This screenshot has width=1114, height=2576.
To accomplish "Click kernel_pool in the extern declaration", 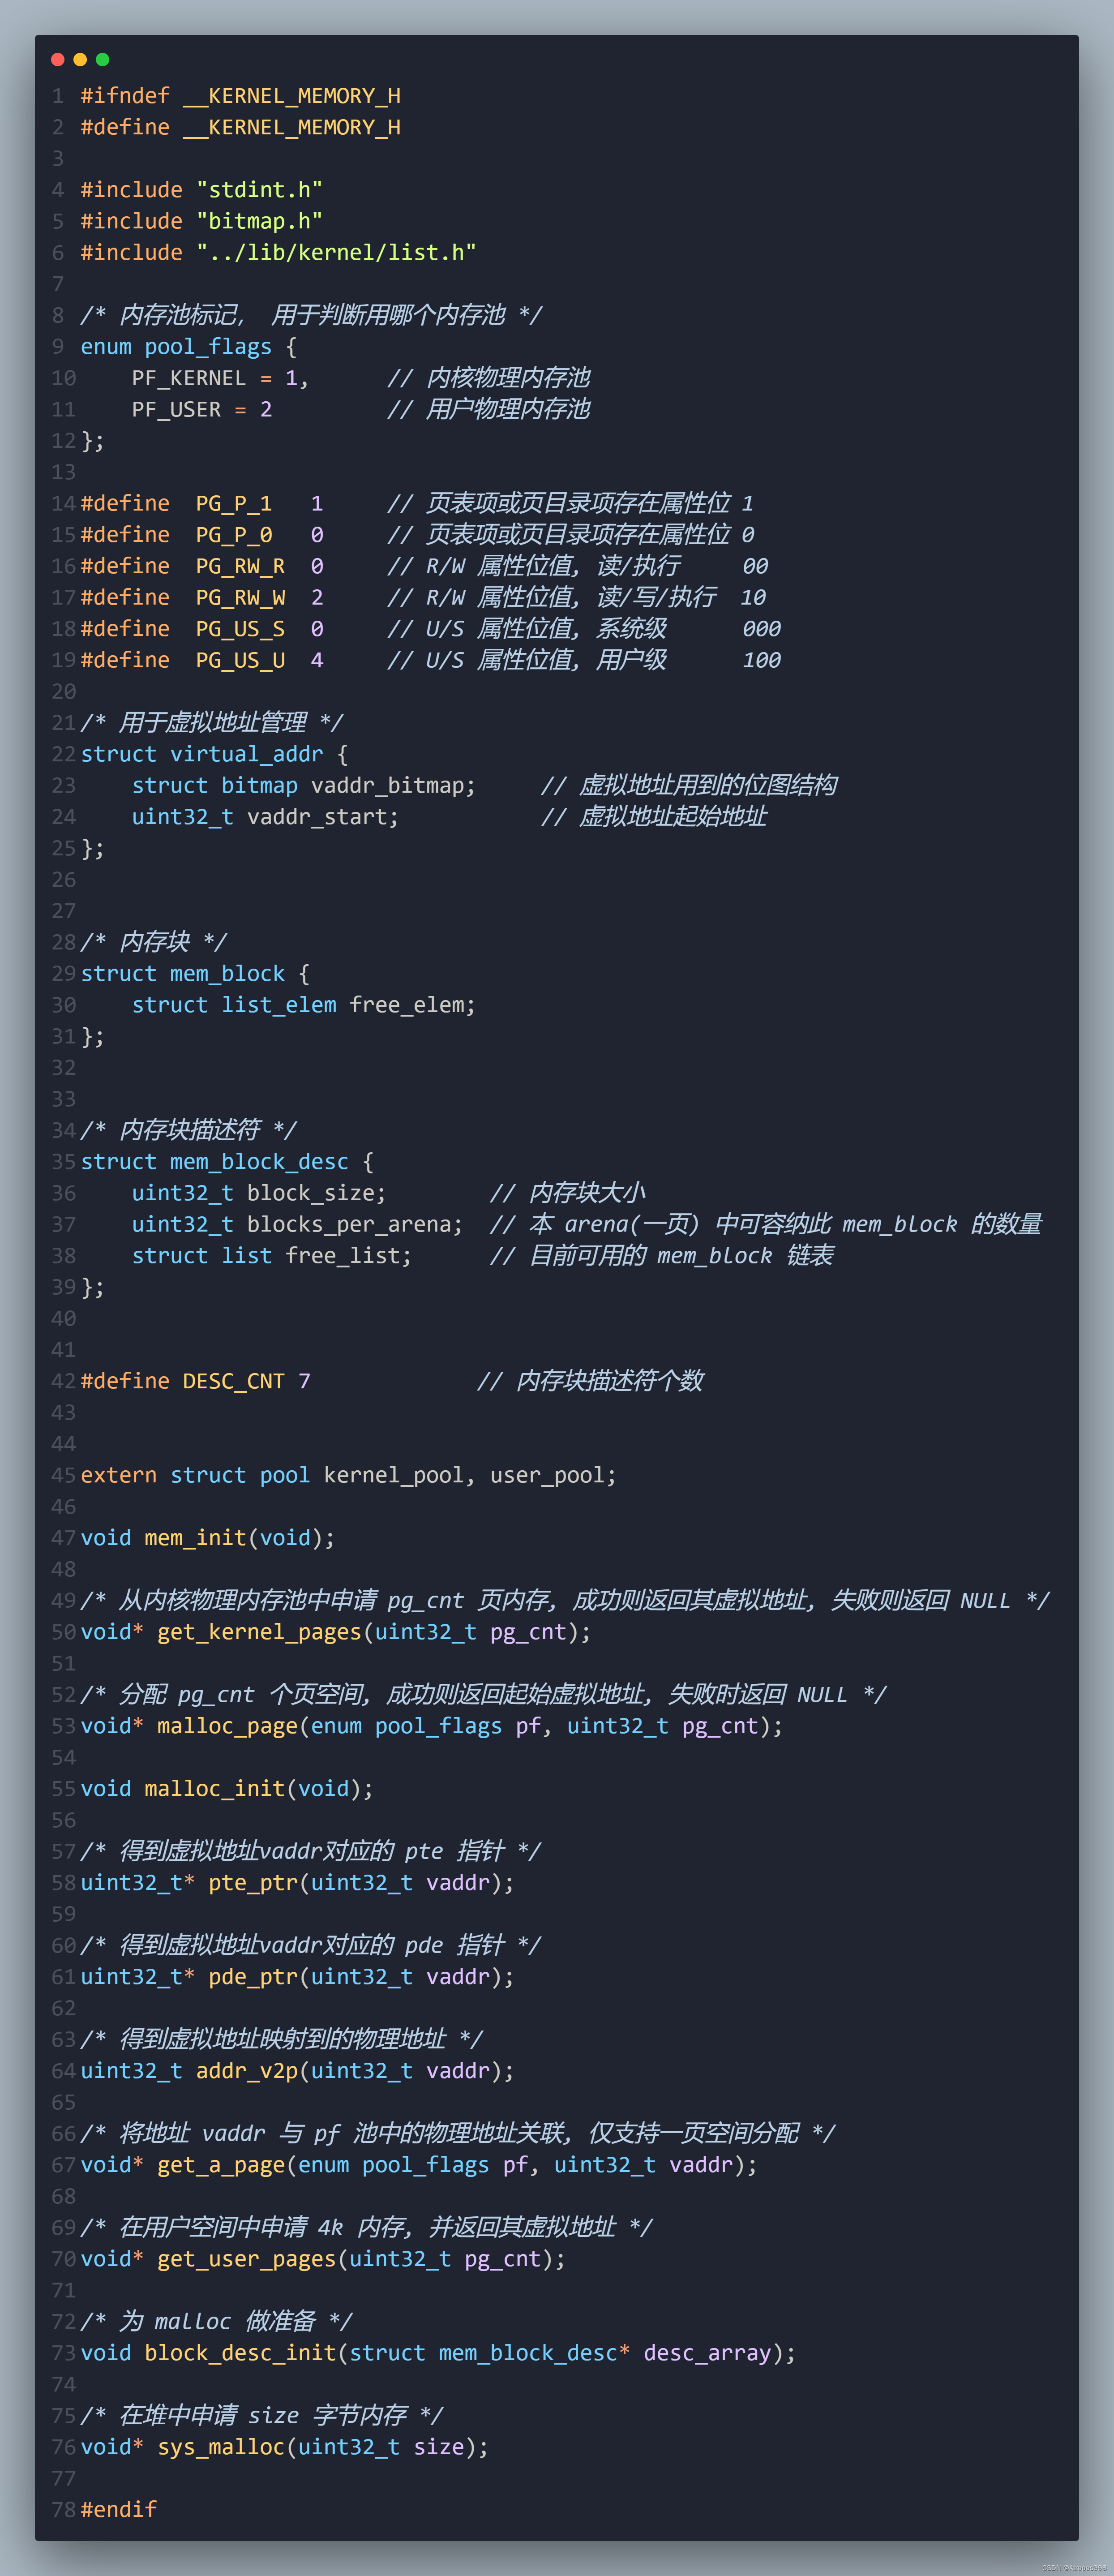I will click(393, 1476).
